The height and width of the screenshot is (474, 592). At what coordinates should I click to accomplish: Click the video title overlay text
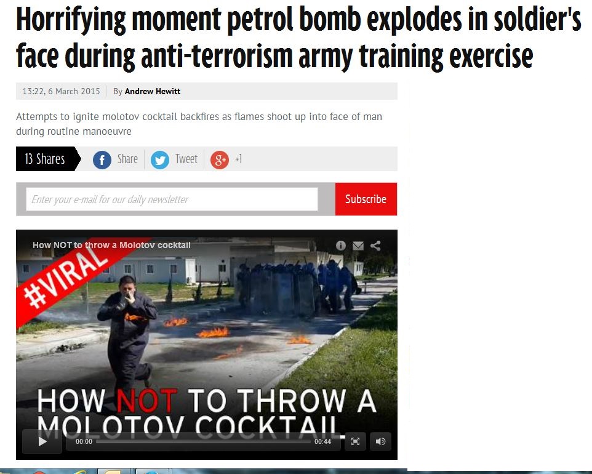(x=111, y=245)
